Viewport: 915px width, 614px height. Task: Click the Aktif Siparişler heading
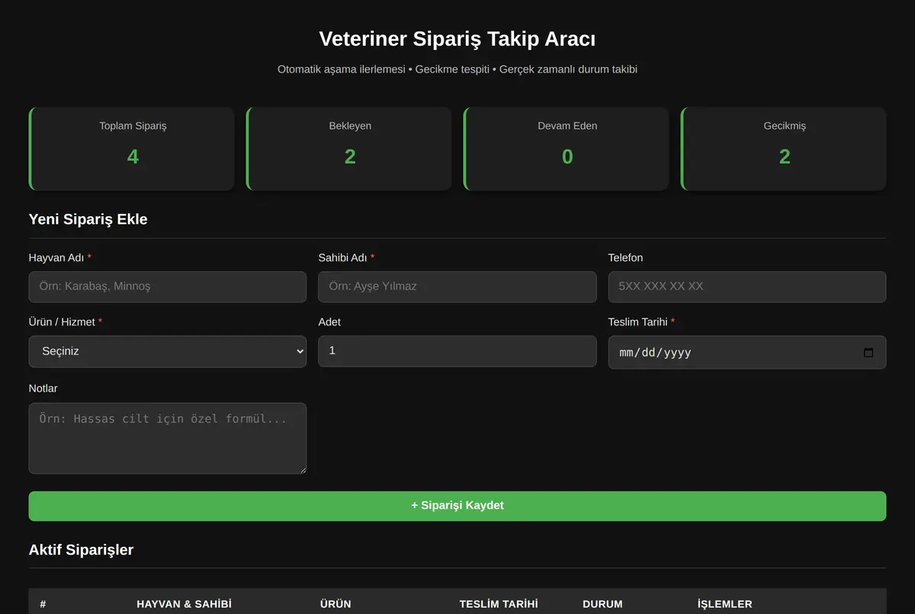81,550
